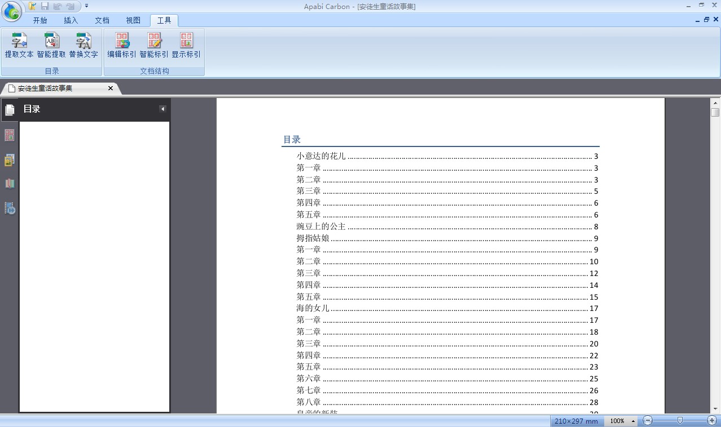Click the 显示标引 show index tool

186,46
